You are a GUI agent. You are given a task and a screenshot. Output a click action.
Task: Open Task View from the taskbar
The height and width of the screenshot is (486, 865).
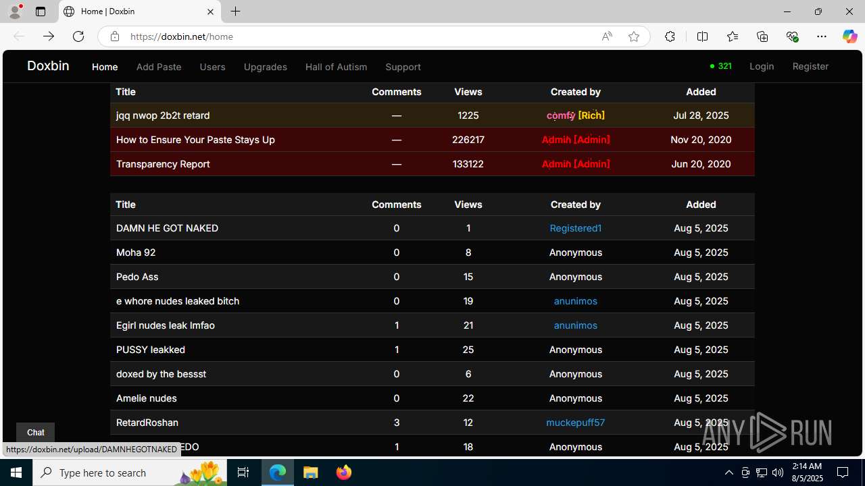click(243, 473)
